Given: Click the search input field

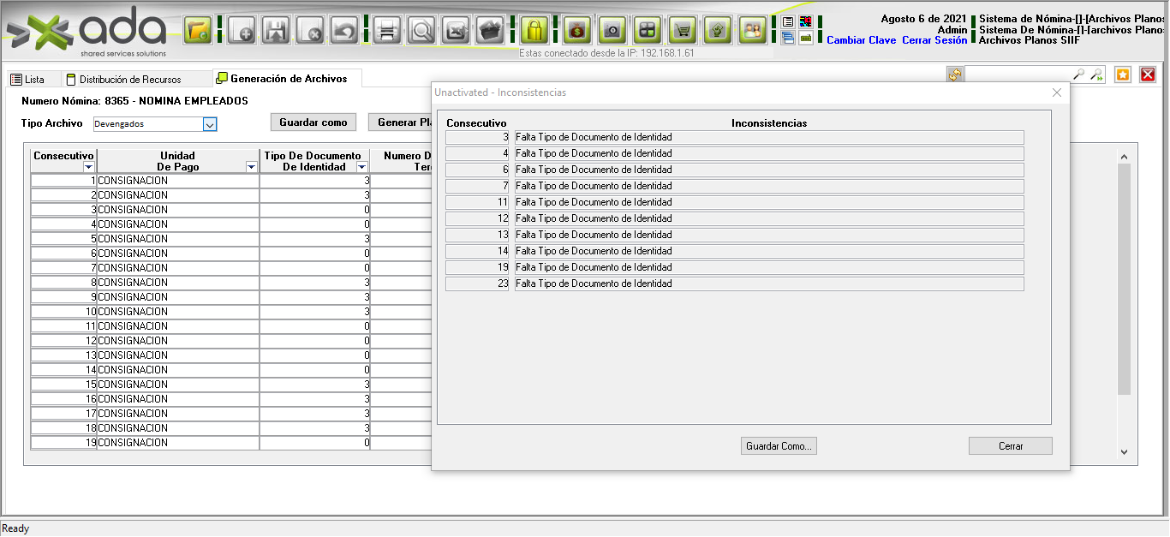Looking at the screenshot, I should [1018, 75].
